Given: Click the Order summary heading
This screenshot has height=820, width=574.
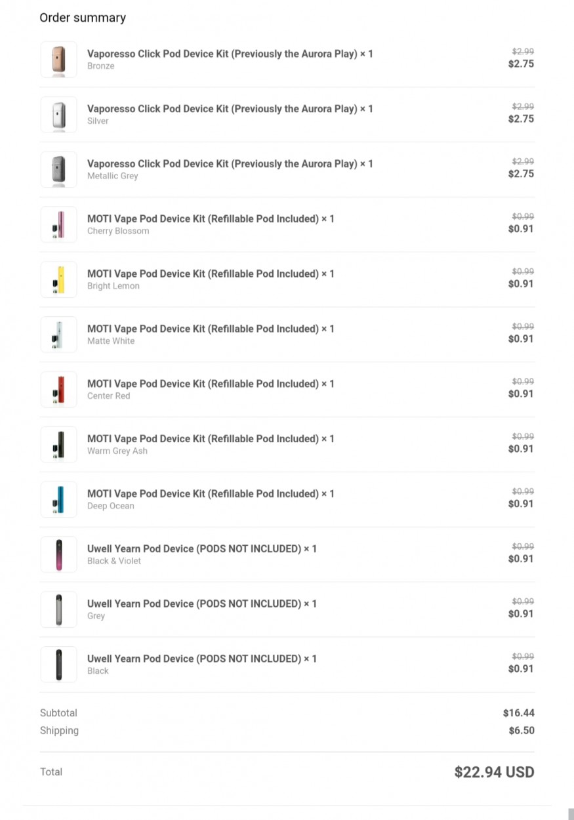Looking at the screenshot, I should point(83,18).
